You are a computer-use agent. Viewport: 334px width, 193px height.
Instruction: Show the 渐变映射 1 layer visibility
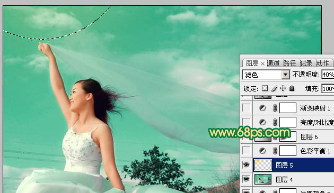point(247,108)
